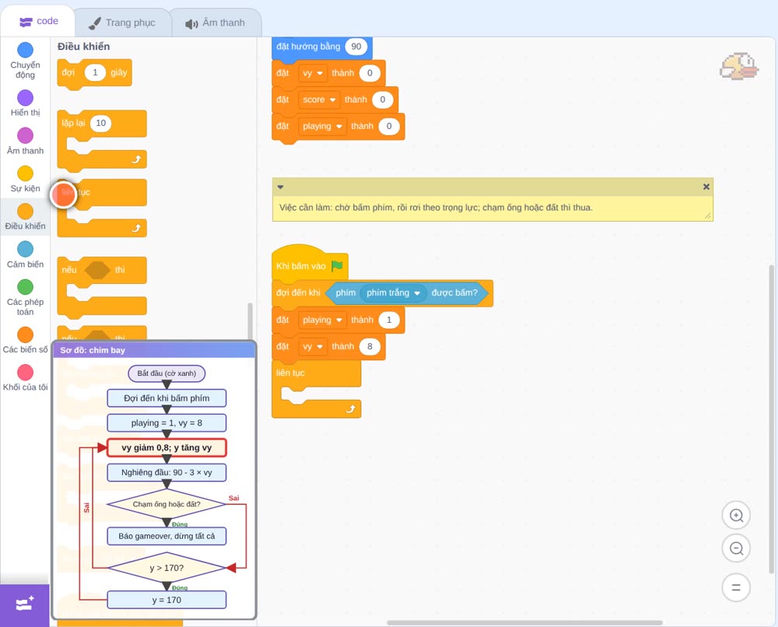The height and width of the screenshot is (627, 778).
Task: Switch to the code tab
Action: 38,21
